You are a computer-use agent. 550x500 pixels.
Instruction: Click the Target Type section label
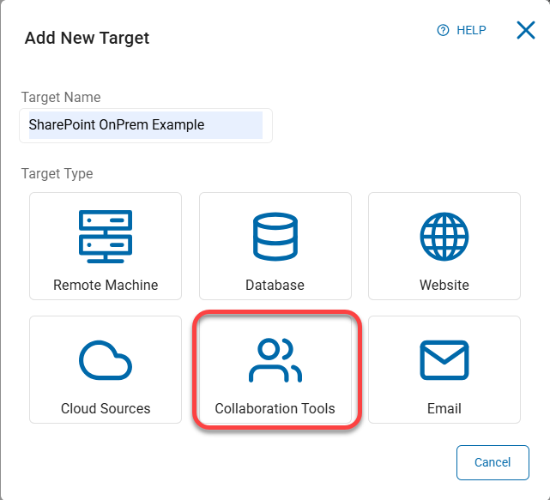57,173
